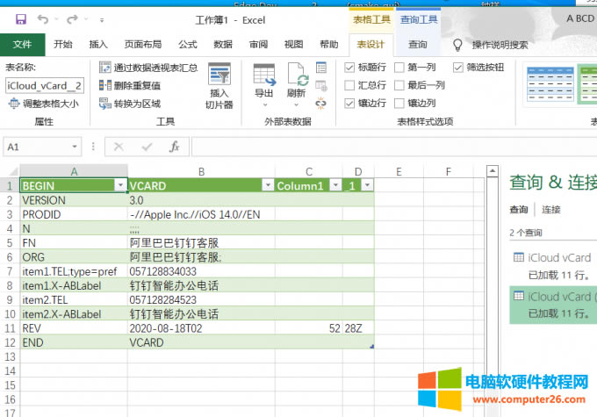
Task: Switch to the Query (查询) ribbon tab
Action: (x=418, y=45)
